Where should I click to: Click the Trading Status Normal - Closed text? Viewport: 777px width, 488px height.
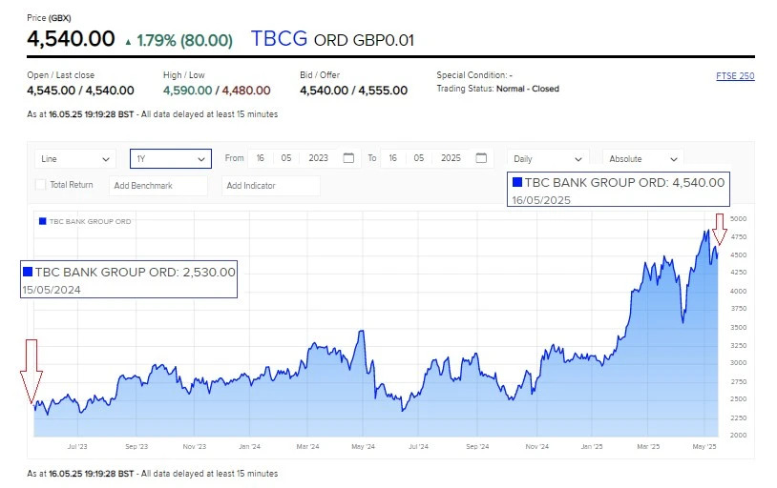pyautogui.click(x=528, y=89)
